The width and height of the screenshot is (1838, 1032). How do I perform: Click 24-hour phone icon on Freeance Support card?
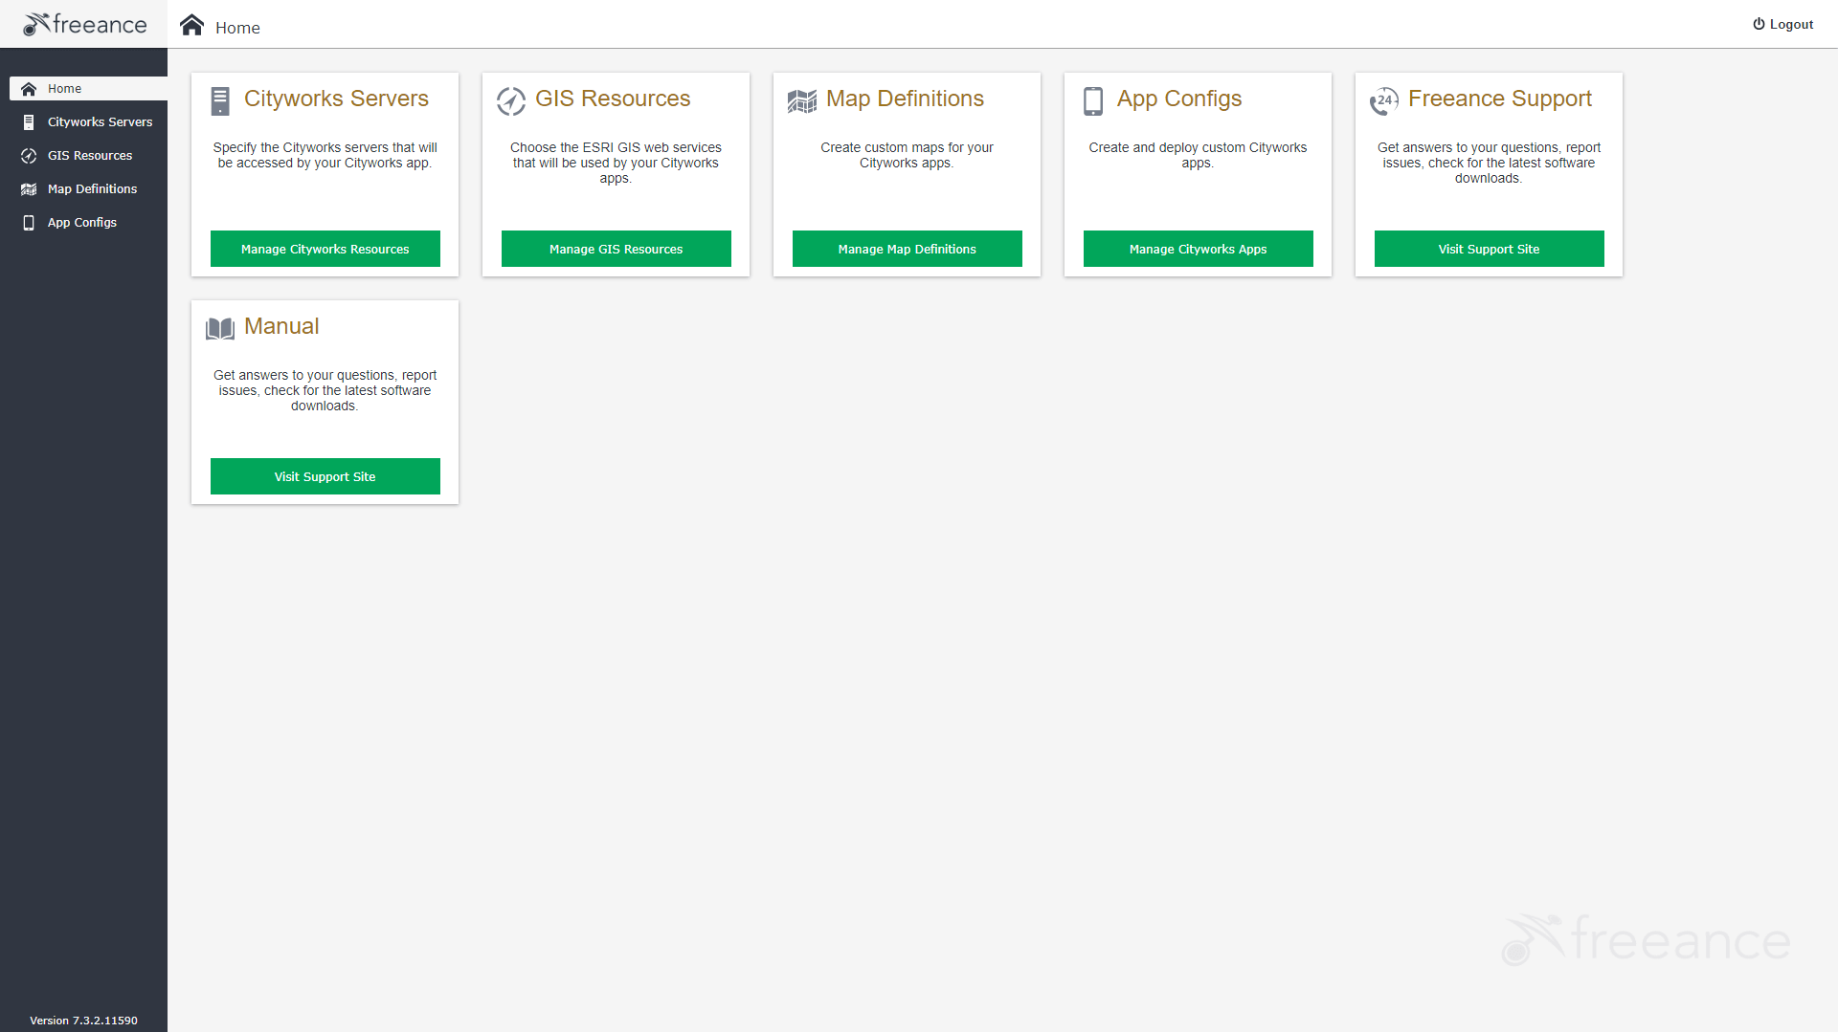[1384, 100]
